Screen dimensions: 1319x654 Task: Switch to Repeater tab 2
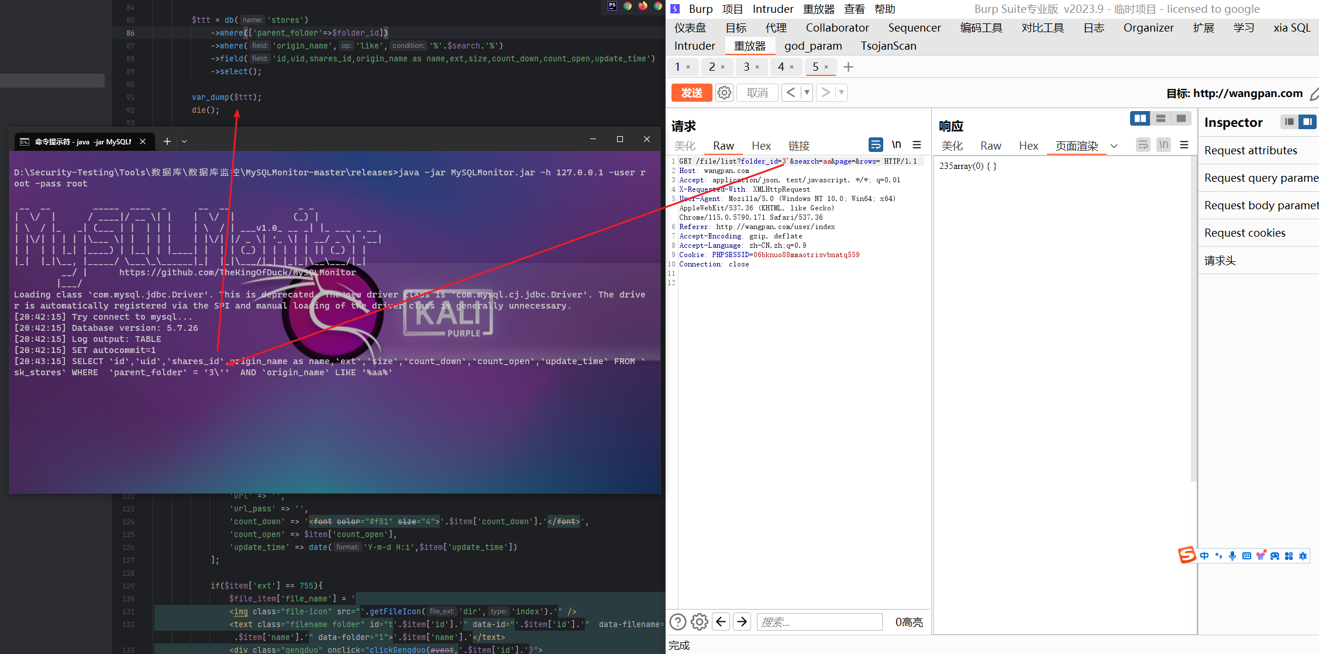click(712, 67)
